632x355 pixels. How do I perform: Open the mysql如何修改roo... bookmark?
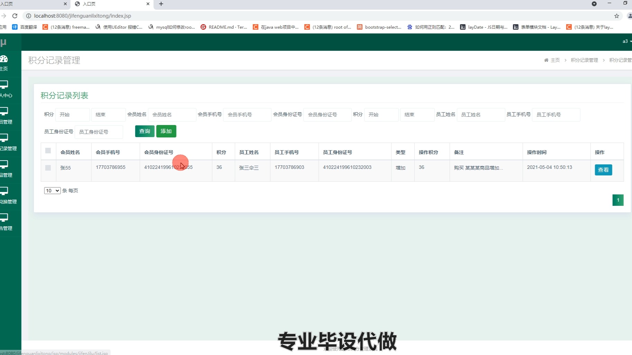point(172,27)
